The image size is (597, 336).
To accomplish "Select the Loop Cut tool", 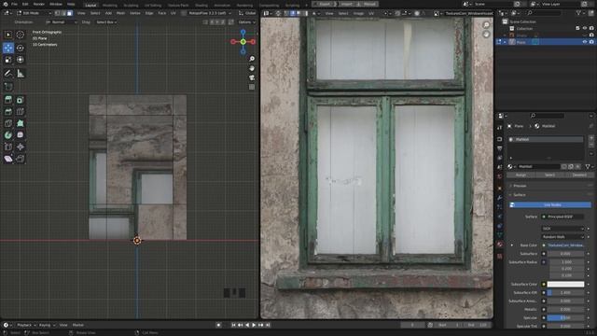I will click(x=21, y=112).
